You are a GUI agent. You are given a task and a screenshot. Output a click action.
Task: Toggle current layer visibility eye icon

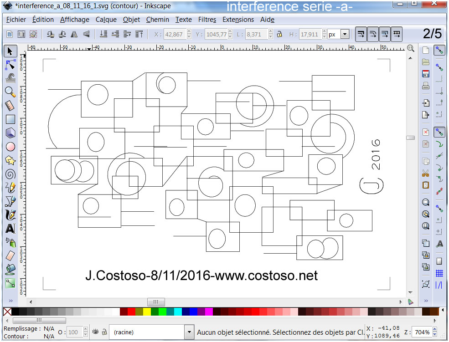tap(96, 332)
